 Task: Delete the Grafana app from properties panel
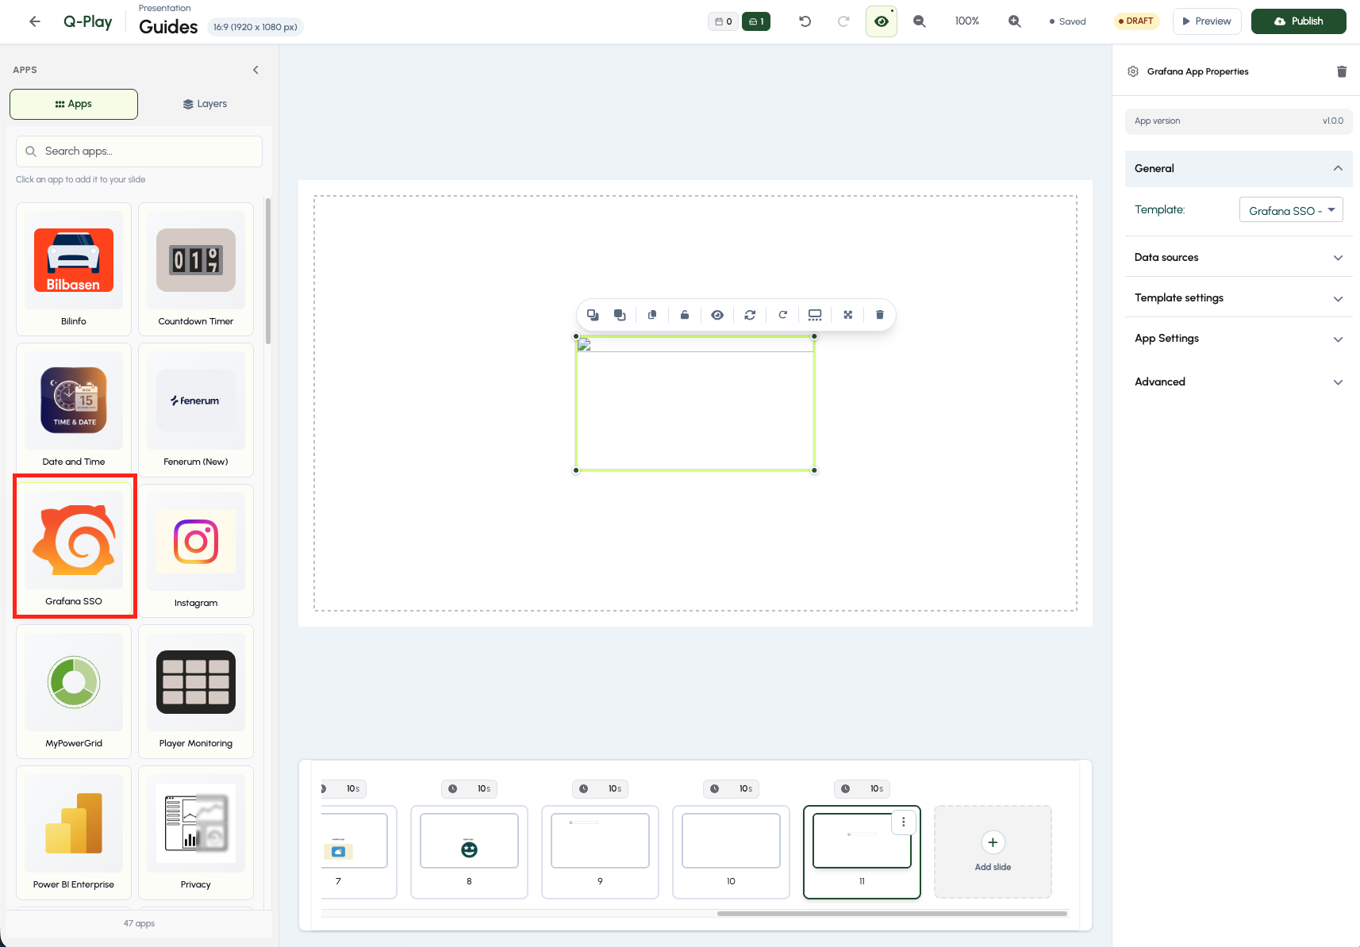click(x=1342, y=71)
